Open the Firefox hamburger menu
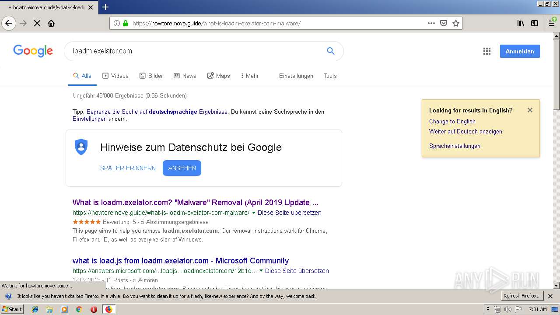The image size is (560, 315). point(552,23)
